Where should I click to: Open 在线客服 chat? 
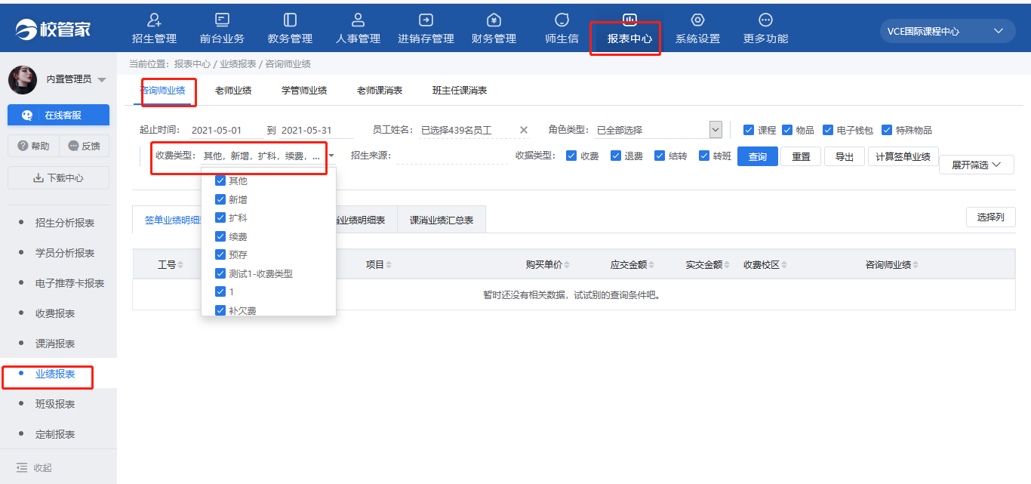(x=58, y=116)
